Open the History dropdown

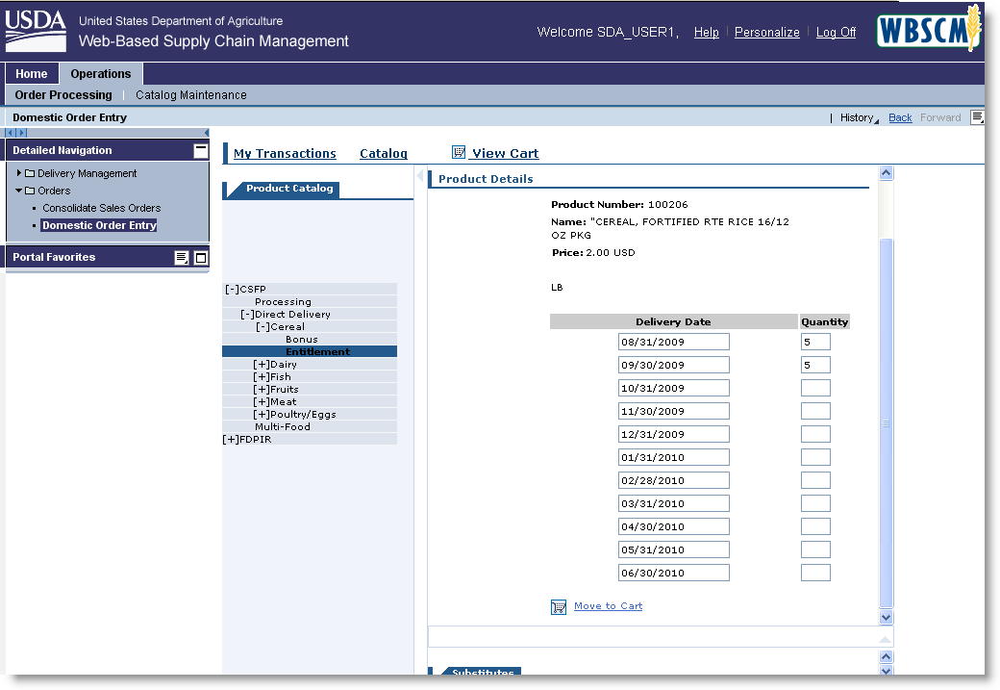pyautogui.click(x=857, y=117)
